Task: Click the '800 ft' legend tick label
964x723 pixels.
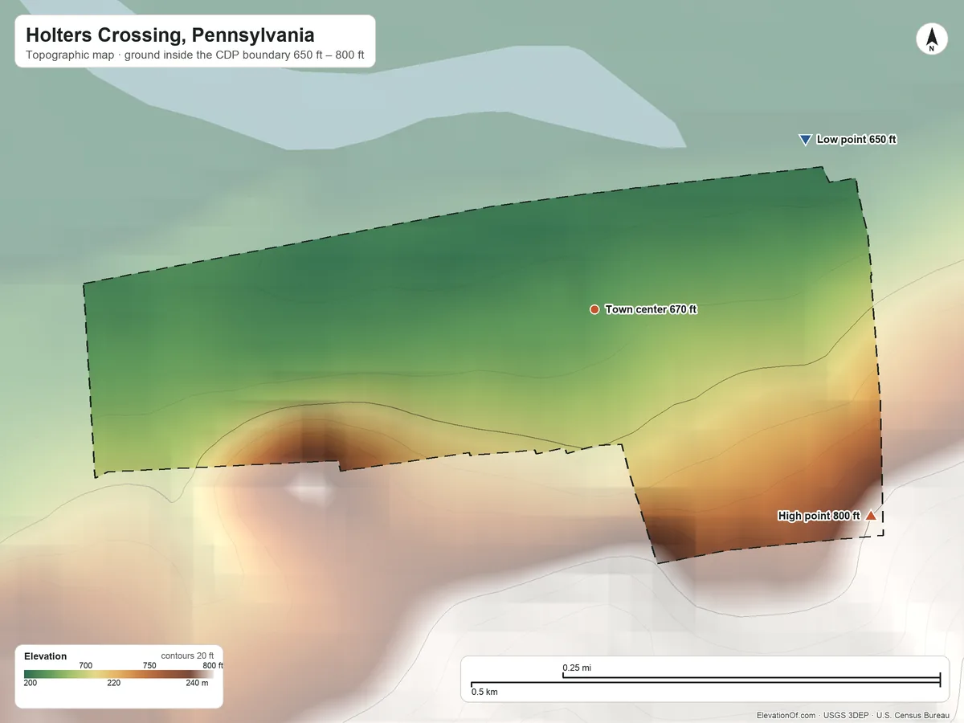Action: click(x=213, y=665)
